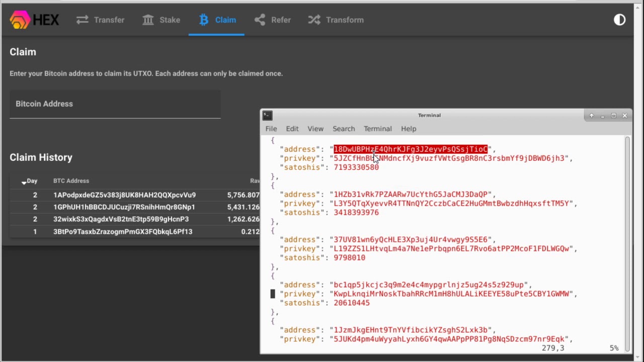Click privkey starting with 5JZCfHnB in Terminal
This screenshot has width=644, height=362.
point(449,158)
